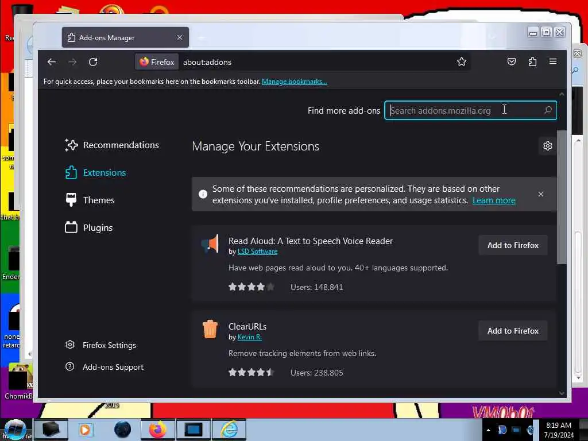Viewport: 588px width, 441px height.
Task: Click the ClearURLs trash can icon
Action: tap(210, 329)
